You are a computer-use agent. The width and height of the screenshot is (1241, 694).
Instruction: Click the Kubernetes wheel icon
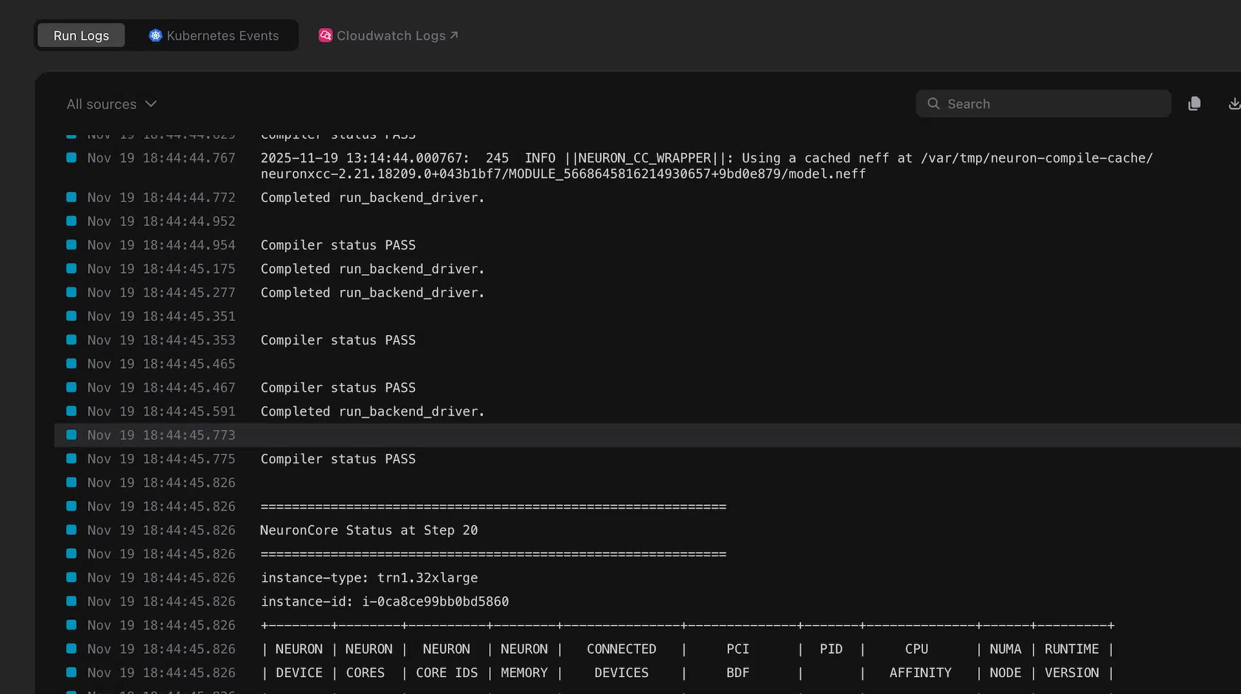point(155,36)
